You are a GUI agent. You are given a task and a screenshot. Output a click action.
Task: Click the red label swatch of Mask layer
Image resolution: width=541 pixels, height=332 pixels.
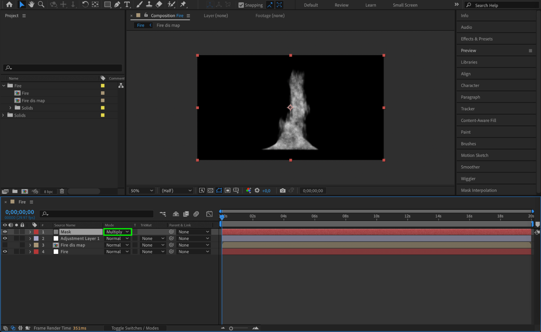pyautogui.click(x=36, y=232)
